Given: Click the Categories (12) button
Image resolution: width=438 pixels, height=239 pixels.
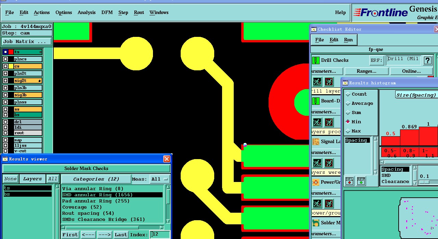Looking at the screenshot, I should pos(96,179).
